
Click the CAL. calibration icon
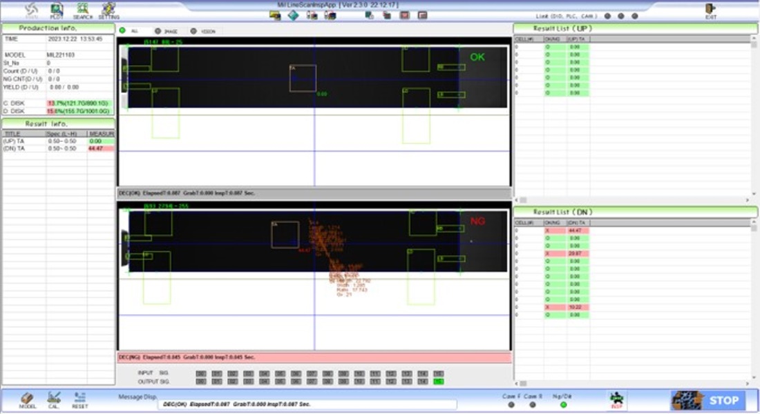pyautogui.click(x=53, y=399)
